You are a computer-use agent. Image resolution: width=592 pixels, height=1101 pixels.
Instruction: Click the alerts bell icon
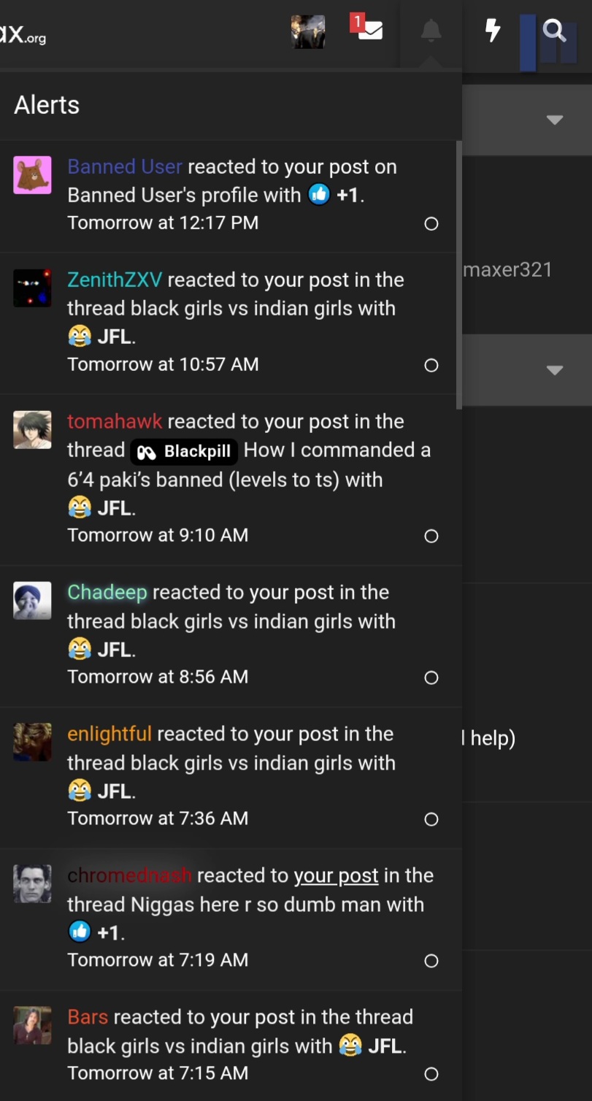tap(431, 31)
